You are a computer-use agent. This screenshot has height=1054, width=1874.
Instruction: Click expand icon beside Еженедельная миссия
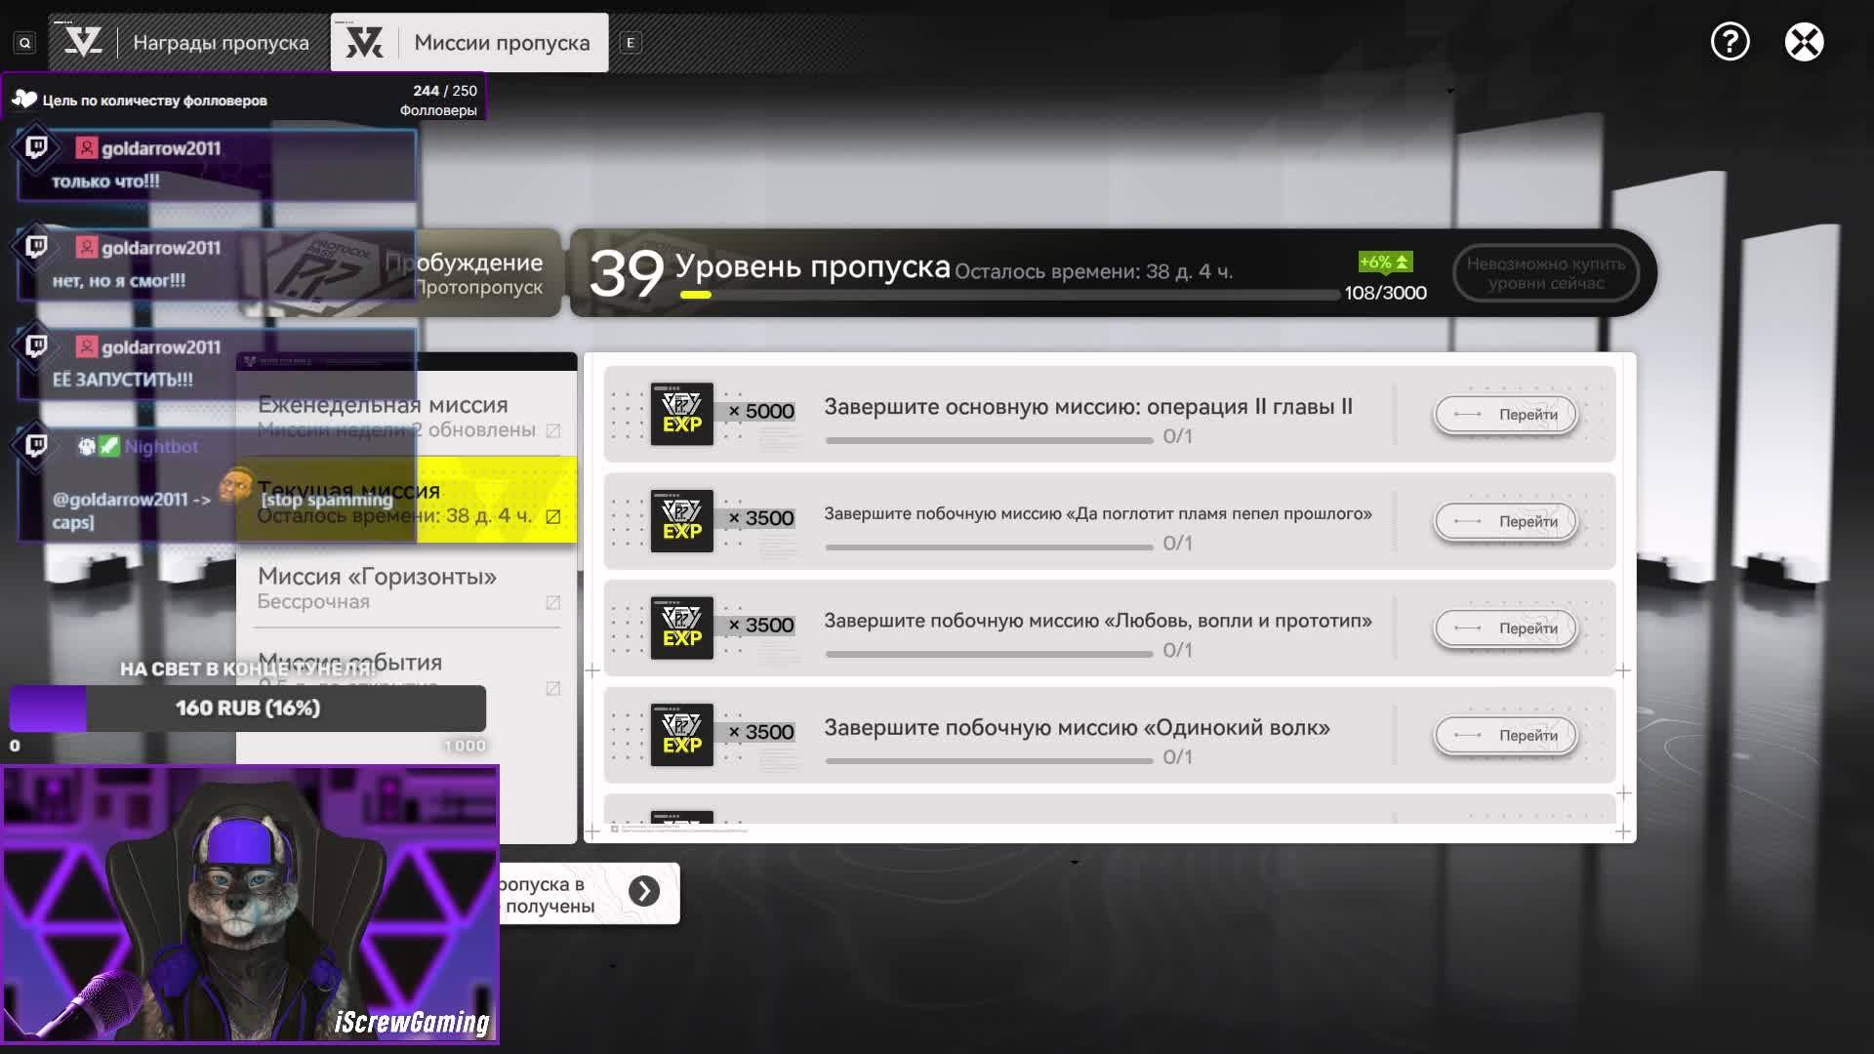click(x=553, y=430)
